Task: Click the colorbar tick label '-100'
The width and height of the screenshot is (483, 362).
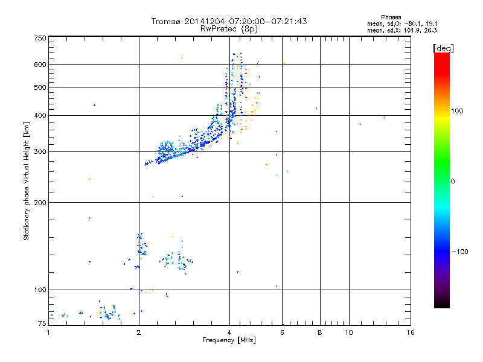Action: 460,252
